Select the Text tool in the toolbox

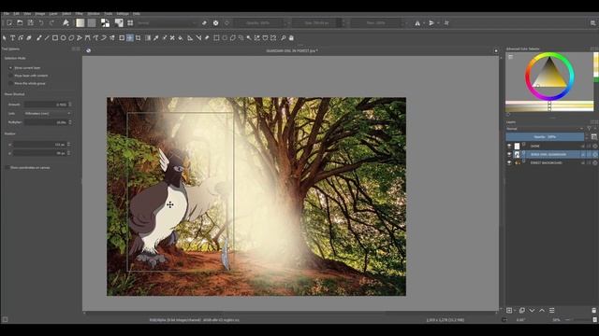click(x=12, y=38)
